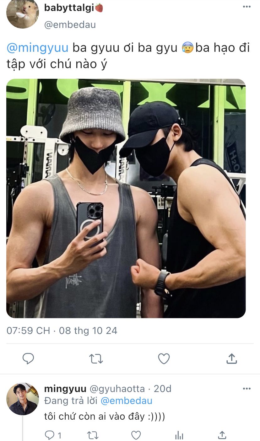This screenshot has height=441, width=260.
Task: Tap the reply bubble under the main tweet
Action: click(x=28, y=358)
